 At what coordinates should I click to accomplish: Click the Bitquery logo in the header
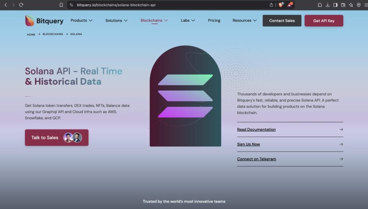point(44,21)
